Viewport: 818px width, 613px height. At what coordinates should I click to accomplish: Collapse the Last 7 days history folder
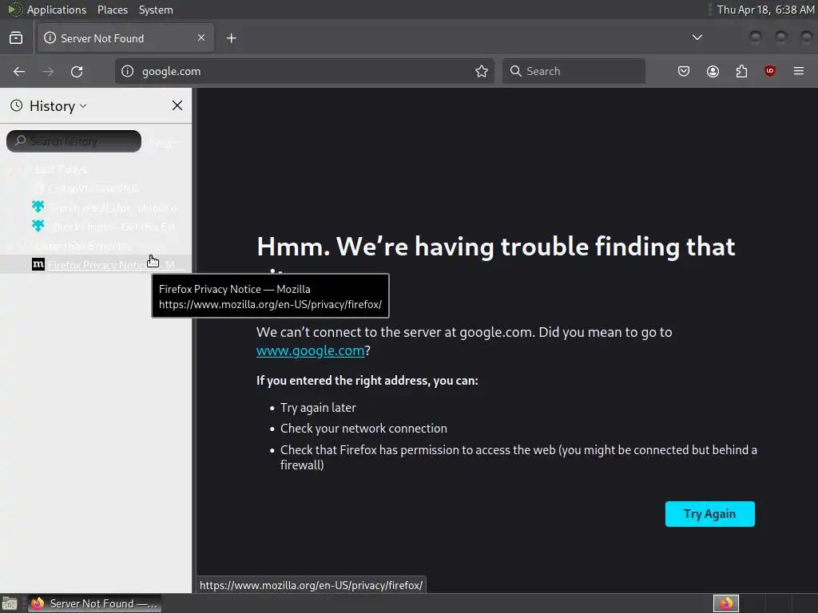(10, 169)
